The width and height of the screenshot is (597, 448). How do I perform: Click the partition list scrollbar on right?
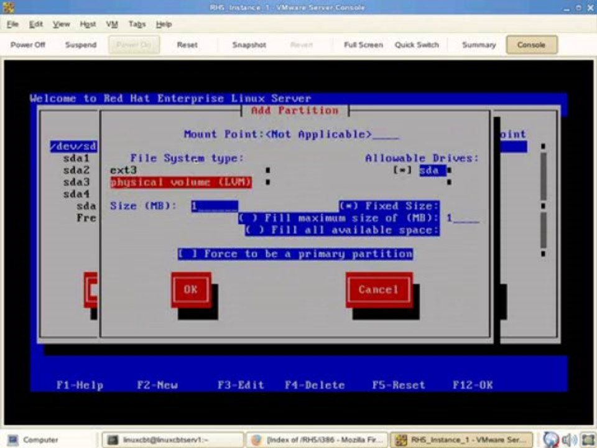pos(544,200)
